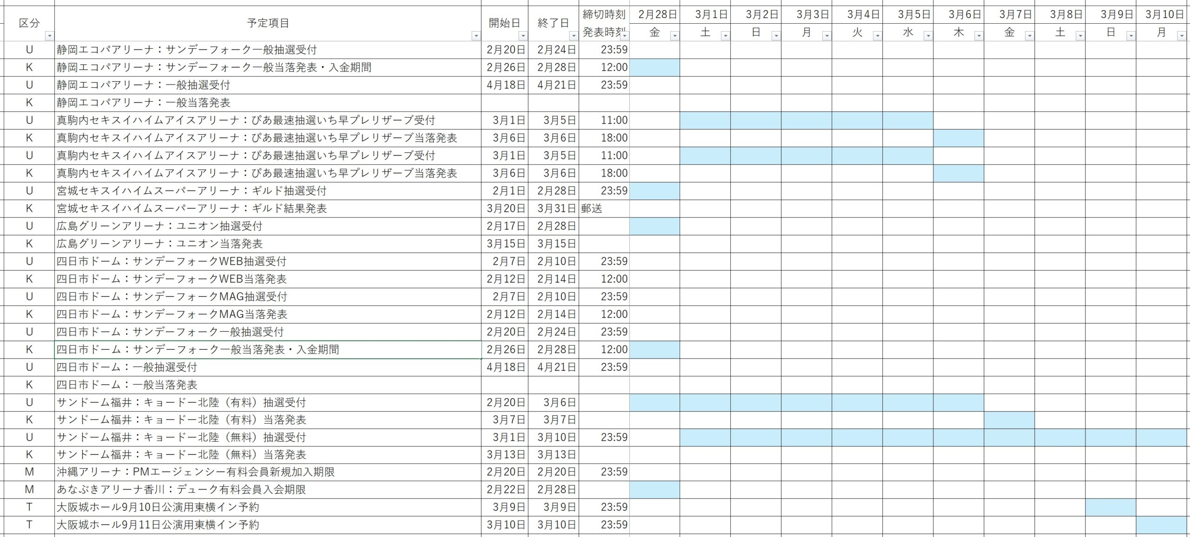Screen dimensions: 1190x537
Task: Open filter dropdown under 3月5日 column
Action: 928,36
